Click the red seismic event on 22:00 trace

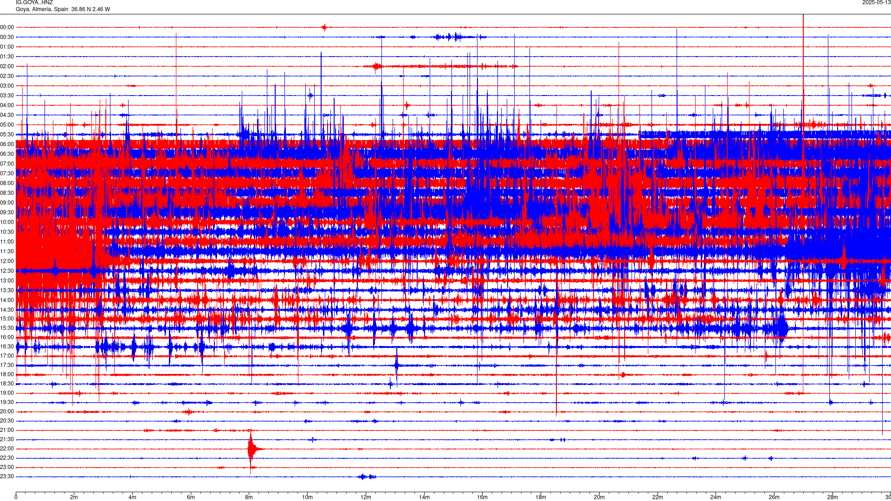(252, 449)
